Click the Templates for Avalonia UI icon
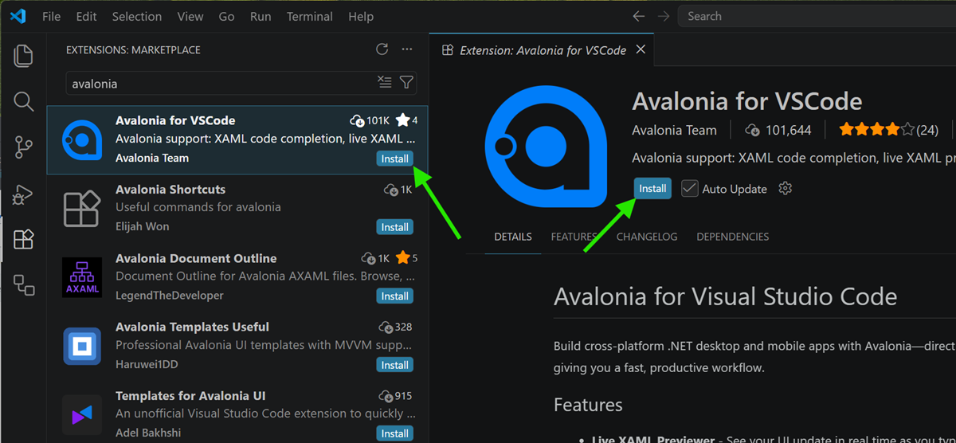Screen dimensions: 956x443 [x=82, y=415]
